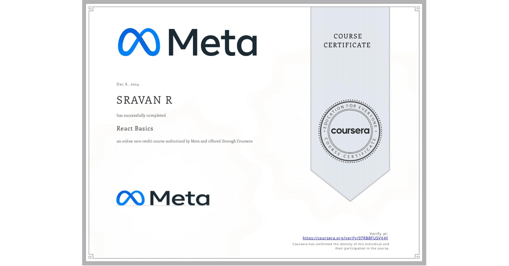
Task: Open the coursera.org verification link
Action: (345, 238)
